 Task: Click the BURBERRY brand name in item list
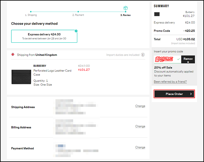[40, 66]
